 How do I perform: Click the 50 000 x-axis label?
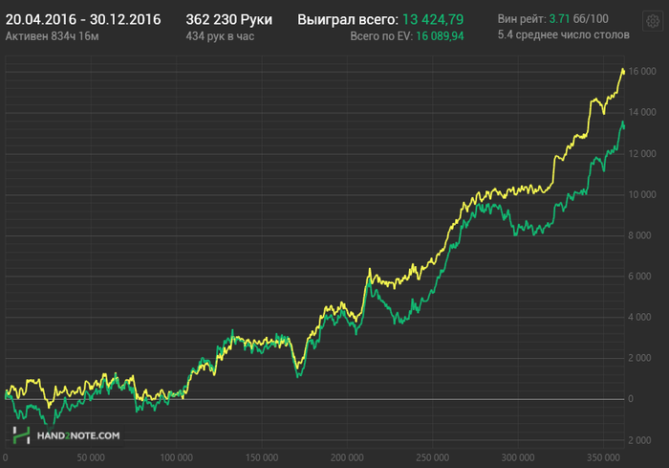pyautogui.click(x=91, y=457)
